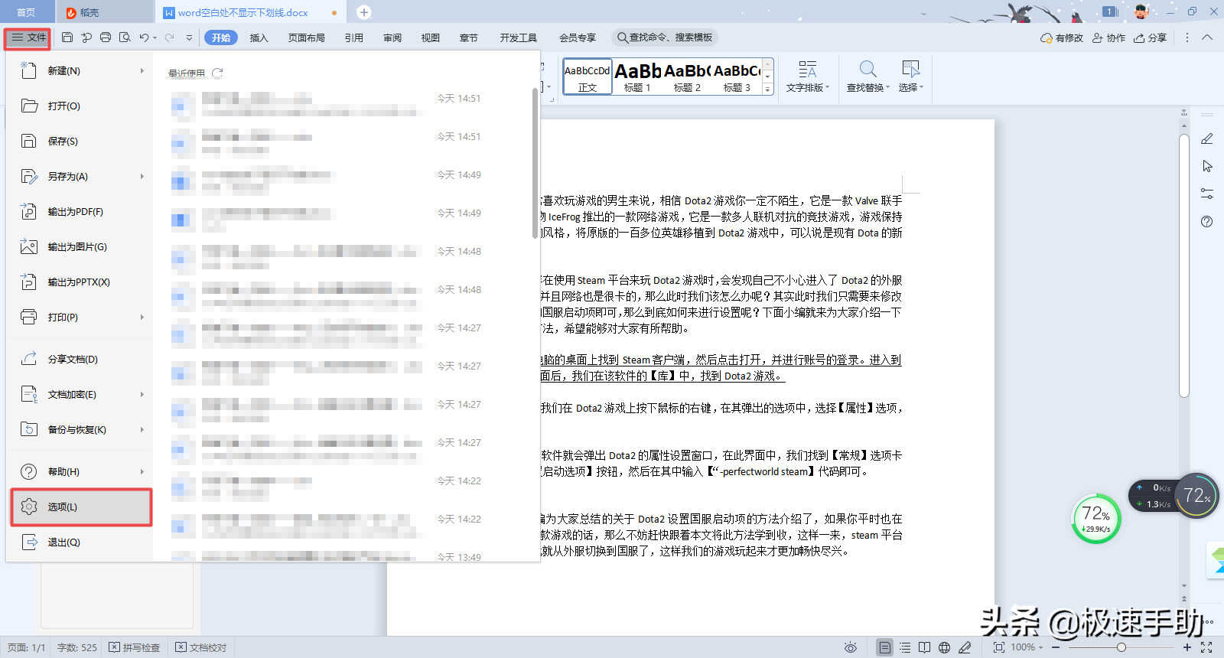1224x658 pixels.
Task: Click the print preview icon
Action: [125, 37]
